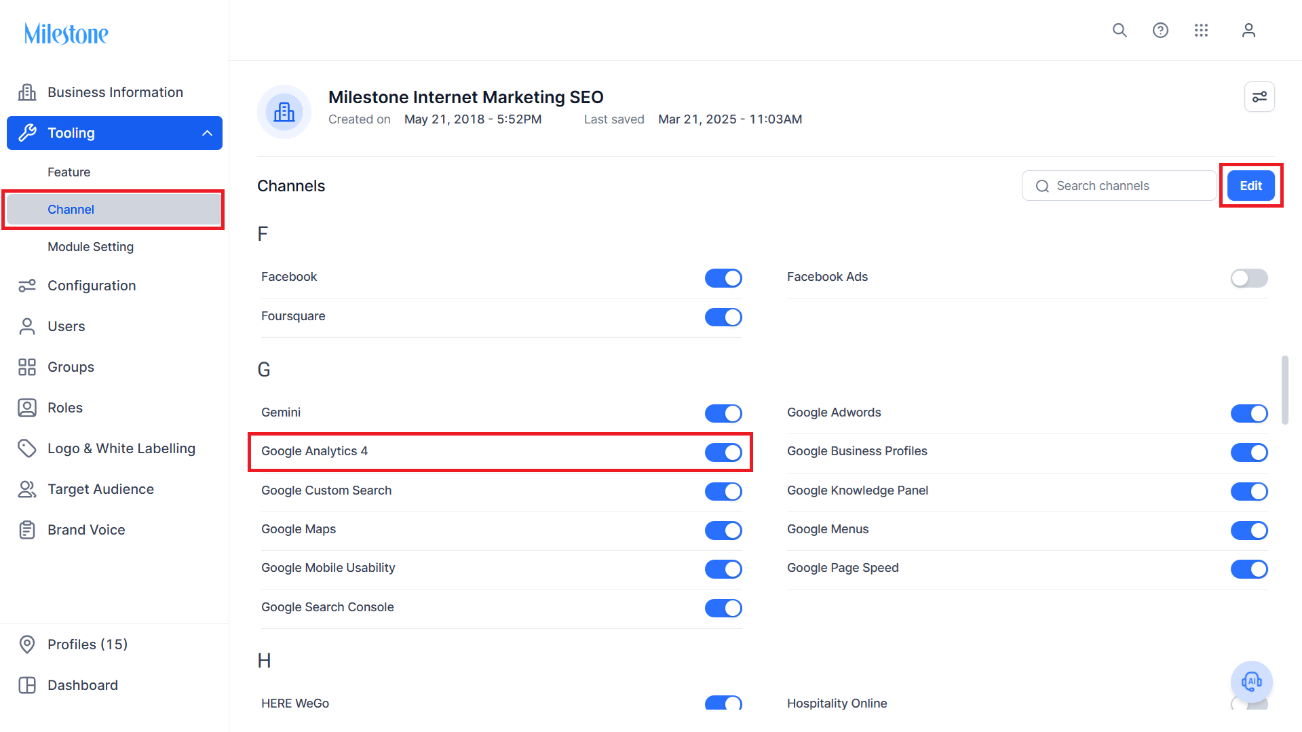Screen dimensions: 1302x732
Task: Click the Google Analytics 4 label
Action: click(314, 451)
